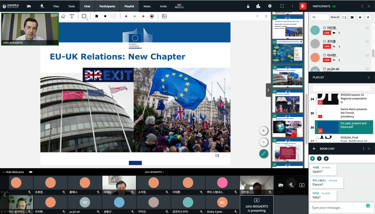Image resolution: width=375 pixels, height=214 pixels.
Task: Toggle camera in the top bar
Action: pos(29,6)
